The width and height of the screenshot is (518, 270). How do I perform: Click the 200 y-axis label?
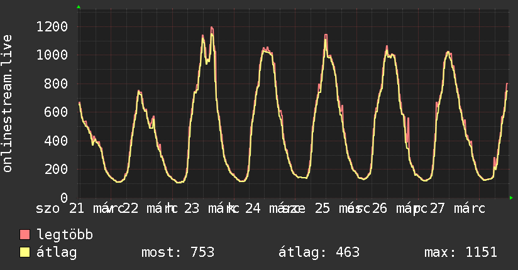pos(56,170)
